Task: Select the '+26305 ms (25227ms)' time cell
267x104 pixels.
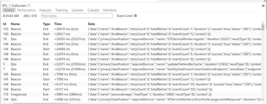Action: tap(70, 39)
